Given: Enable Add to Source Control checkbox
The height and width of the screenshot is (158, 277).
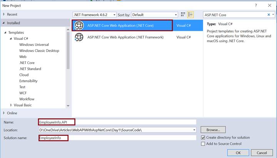Looking at the screenshot, I should [203, 144].
